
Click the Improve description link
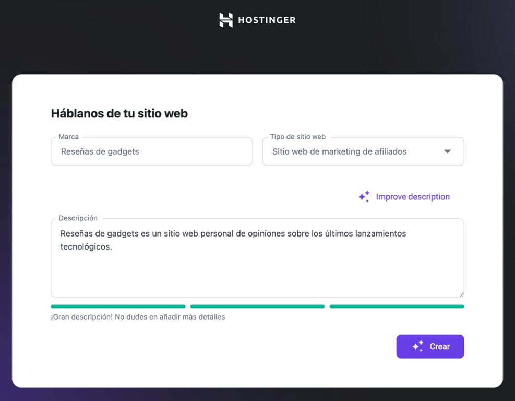tap(412, 196)
